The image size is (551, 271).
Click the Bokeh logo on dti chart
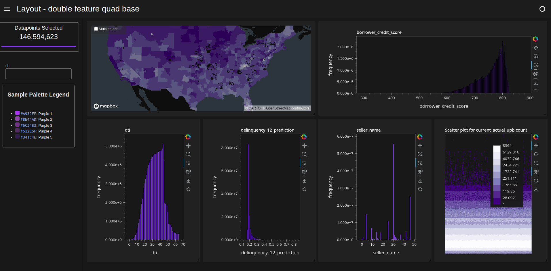pyautogui.click(x=188, y=137)
